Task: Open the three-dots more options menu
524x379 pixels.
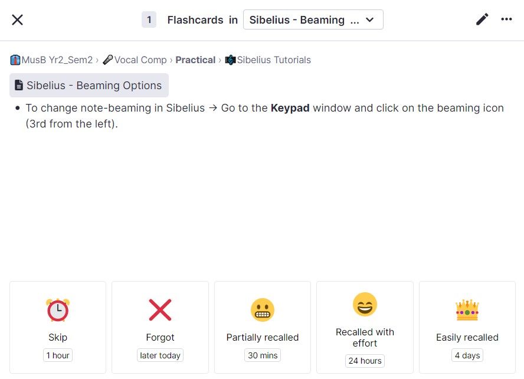Action: (x=506, y=19)
